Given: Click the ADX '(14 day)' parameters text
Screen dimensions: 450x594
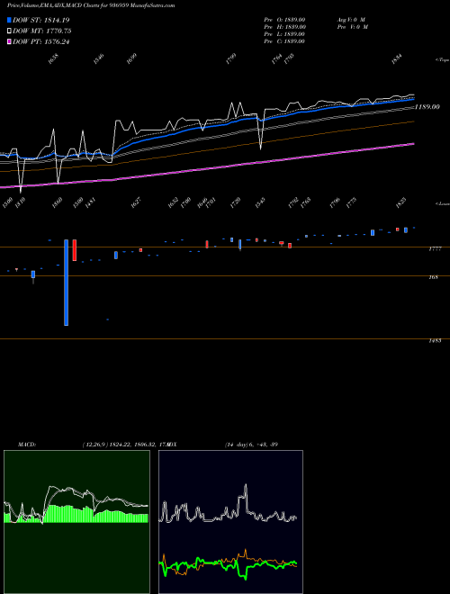Looking at the screenshot, I should 237,445.
